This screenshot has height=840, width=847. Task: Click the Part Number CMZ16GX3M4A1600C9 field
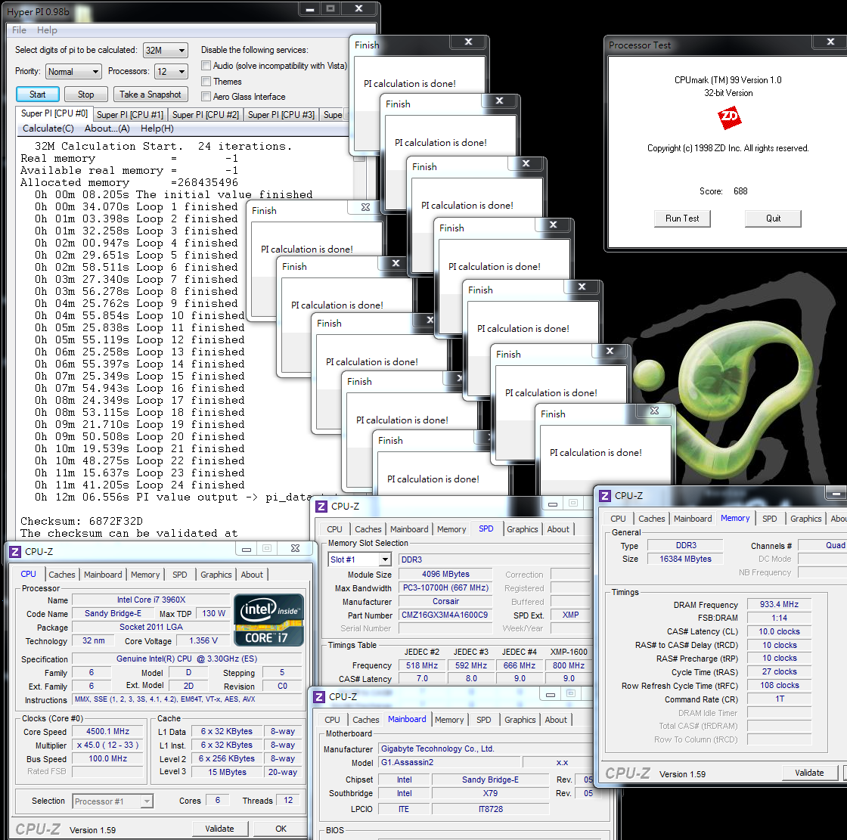click(445, 615)
